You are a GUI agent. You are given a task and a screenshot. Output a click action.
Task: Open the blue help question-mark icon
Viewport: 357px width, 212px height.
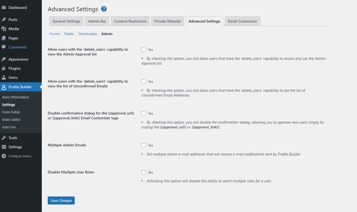pos(104,9)
